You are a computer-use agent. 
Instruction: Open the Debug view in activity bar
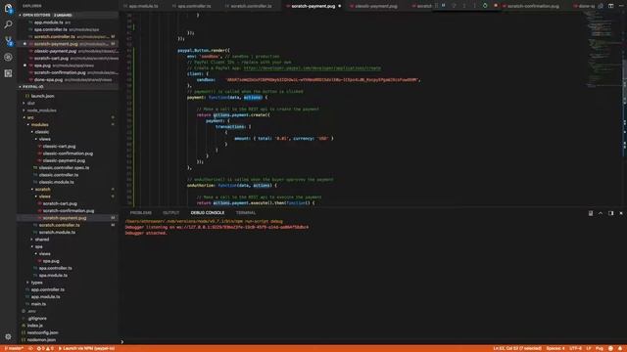coord(8,57)
